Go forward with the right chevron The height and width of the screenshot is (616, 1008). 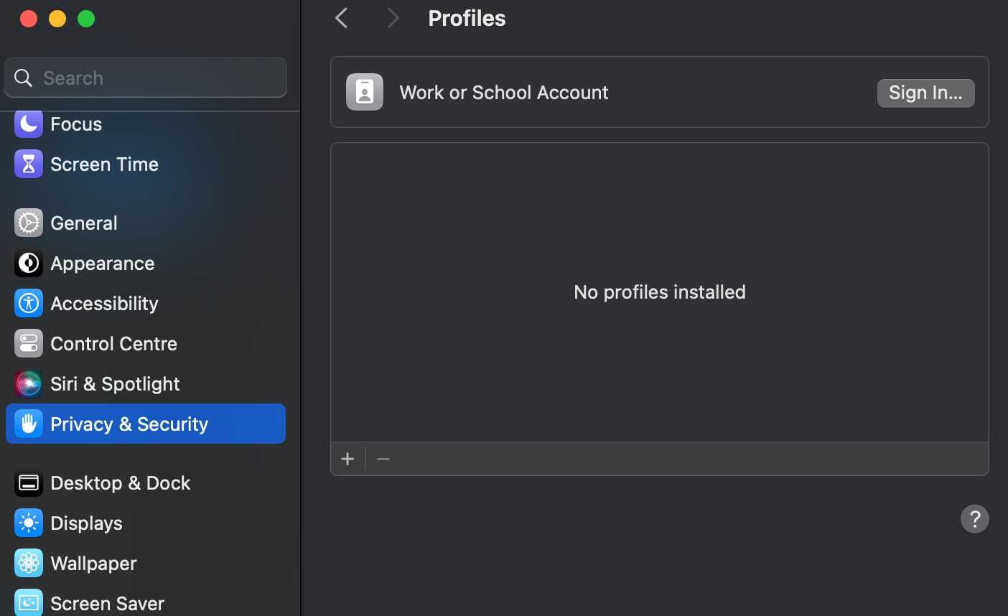[393, 18]
